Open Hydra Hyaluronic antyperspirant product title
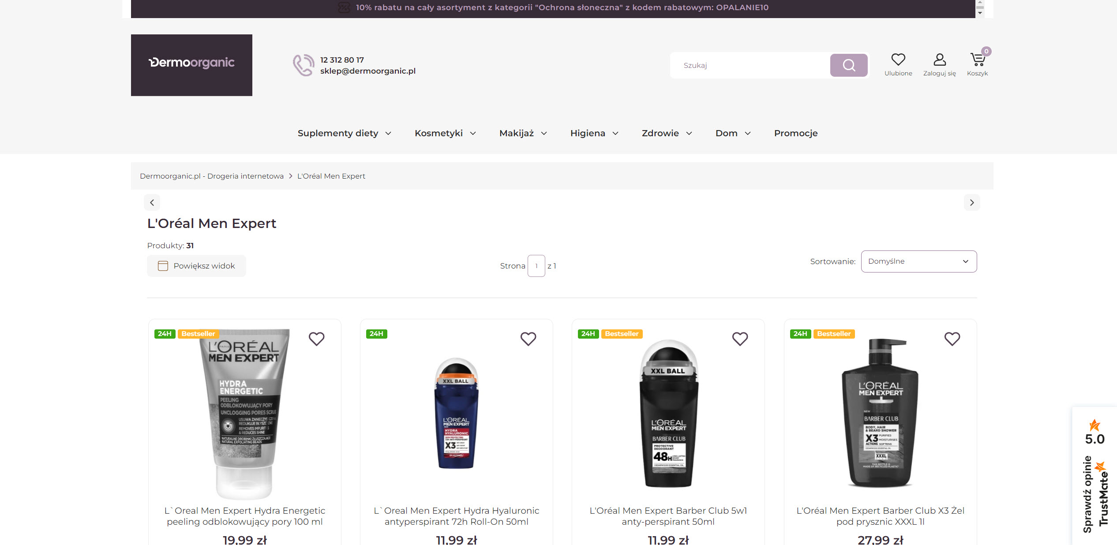 pos(457,516)
